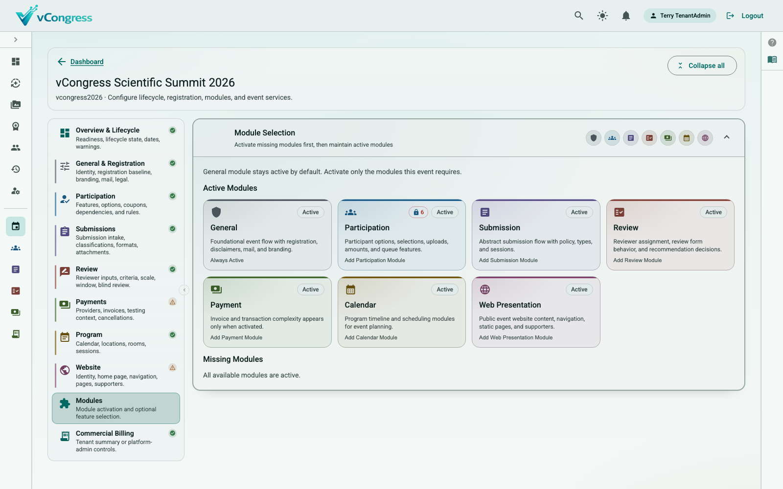
Task: Open the search icon in header
Action: pos(579,16)
